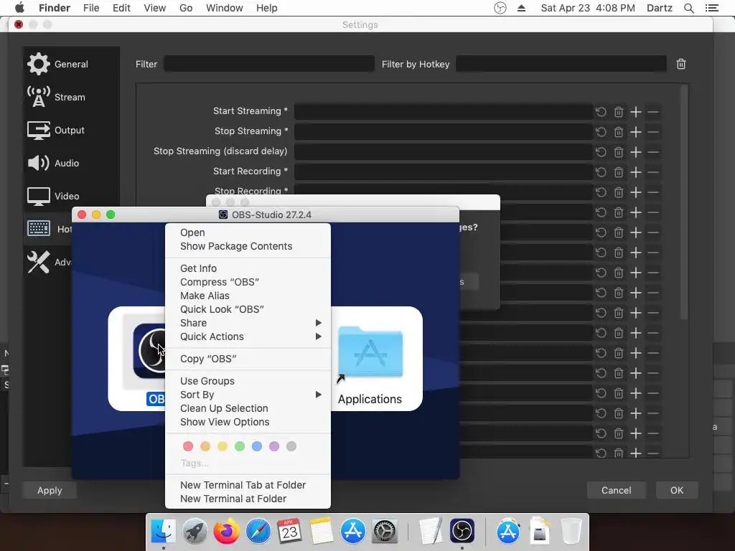Expand the Quick Actions submenu
735x551 pixels.
pyautogui.click(x=248, y=336)
